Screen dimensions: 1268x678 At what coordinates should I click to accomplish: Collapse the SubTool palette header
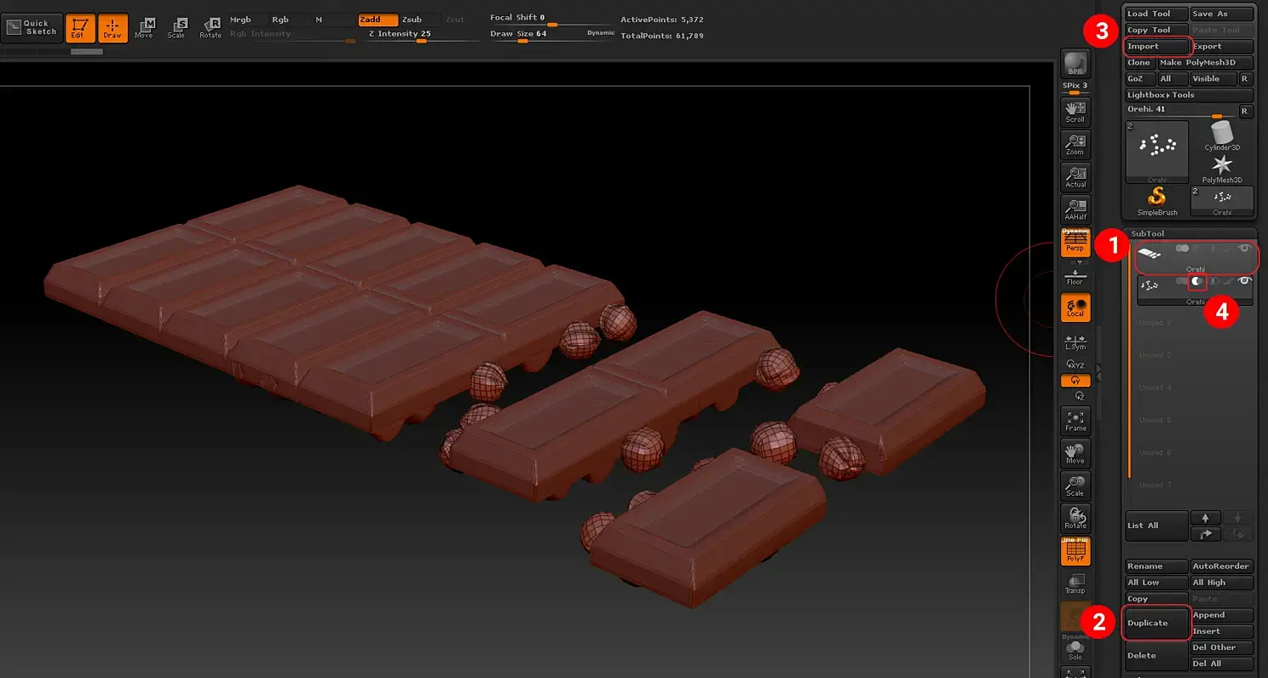click(1190, 233)
